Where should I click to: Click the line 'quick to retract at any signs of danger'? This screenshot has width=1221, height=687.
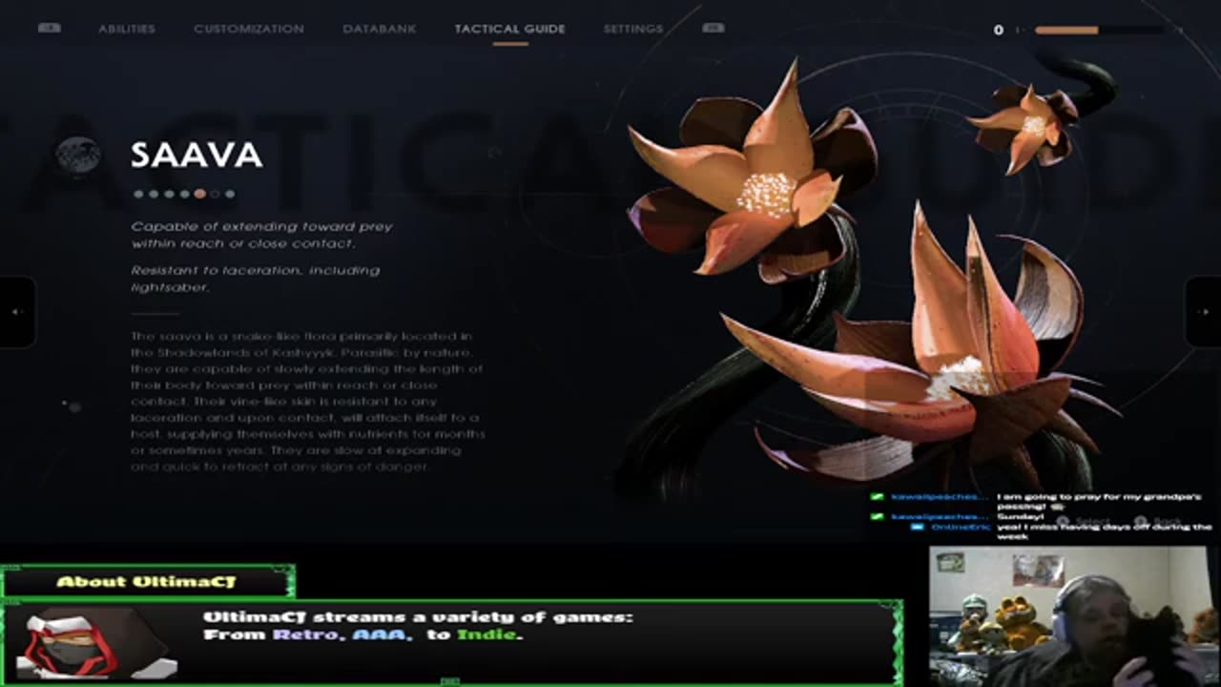pyautogui.click(x=279, y=467)
